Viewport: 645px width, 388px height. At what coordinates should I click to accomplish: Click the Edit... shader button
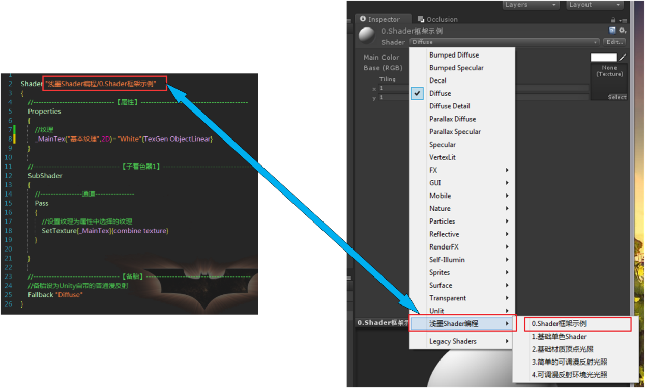tap(614, 42)
